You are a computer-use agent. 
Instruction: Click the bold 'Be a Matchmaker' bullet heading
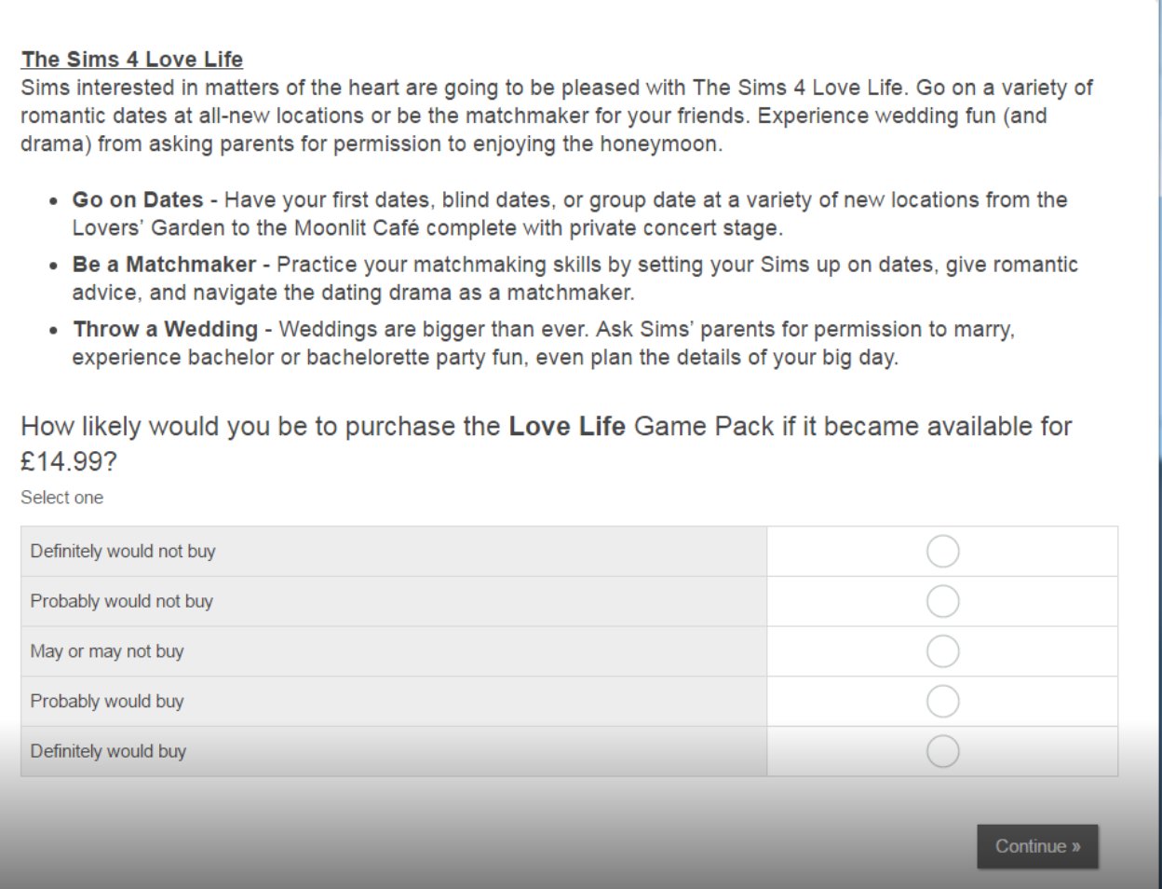pyautogui.click(x=164, y=265)
